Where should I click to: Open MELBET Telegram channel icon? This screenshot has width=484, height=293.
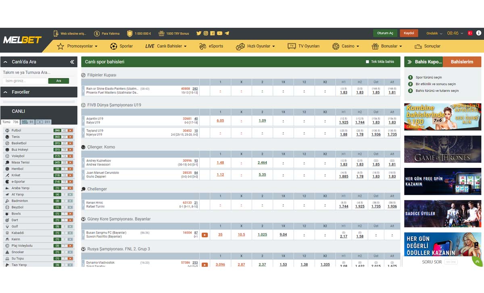click(x=227, y=33)
